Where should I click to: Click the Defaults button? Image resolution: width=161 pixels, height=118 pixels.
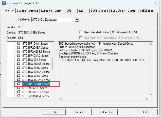point(106,112)
